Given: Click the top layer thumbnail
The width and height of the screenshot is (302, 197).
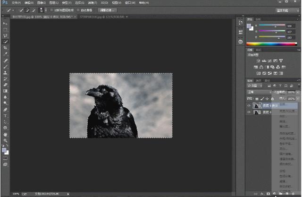Looking at the screenshot, I should click(x=257, y=106).
